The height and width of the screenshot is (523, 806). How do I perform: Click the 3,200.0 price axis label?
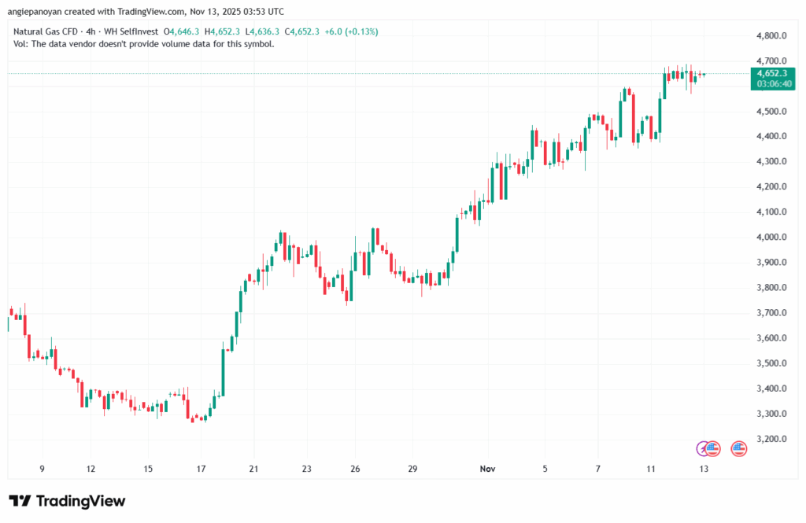[771, 439]
